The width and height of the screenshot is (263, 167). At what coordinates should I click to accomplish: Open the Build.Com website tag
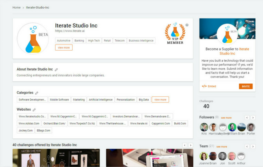(x=180, y=123)
